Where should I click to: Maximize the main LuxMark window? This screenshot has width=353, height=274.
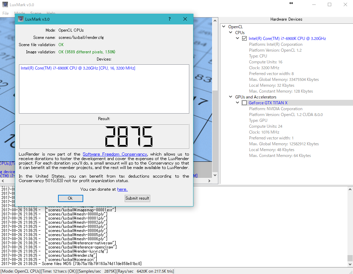click(x=330, y=5)
